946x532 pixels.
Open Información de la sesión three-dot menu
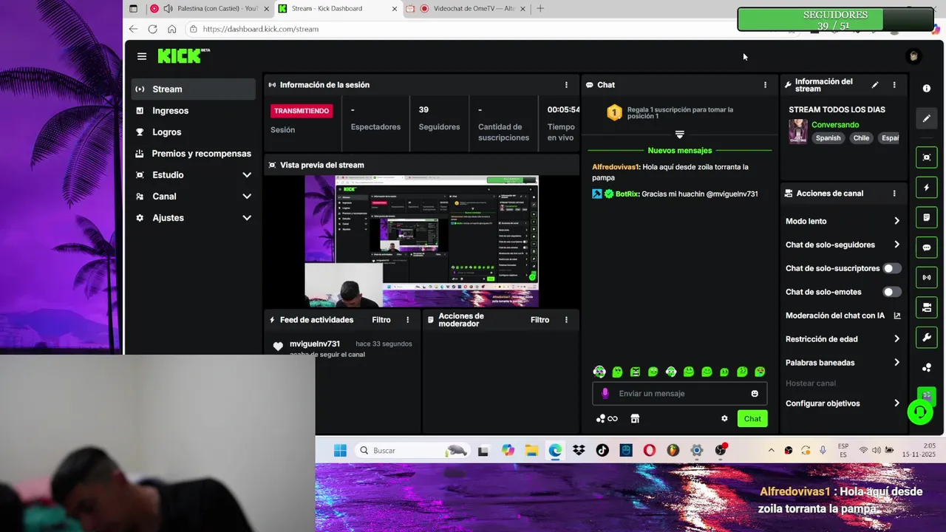[x=566, y=85]
